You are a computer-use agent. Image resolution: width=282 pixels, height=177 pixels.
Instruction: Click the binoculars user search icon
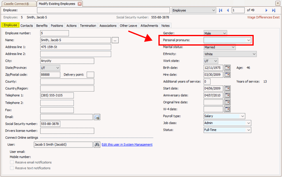tap(97, 145)
